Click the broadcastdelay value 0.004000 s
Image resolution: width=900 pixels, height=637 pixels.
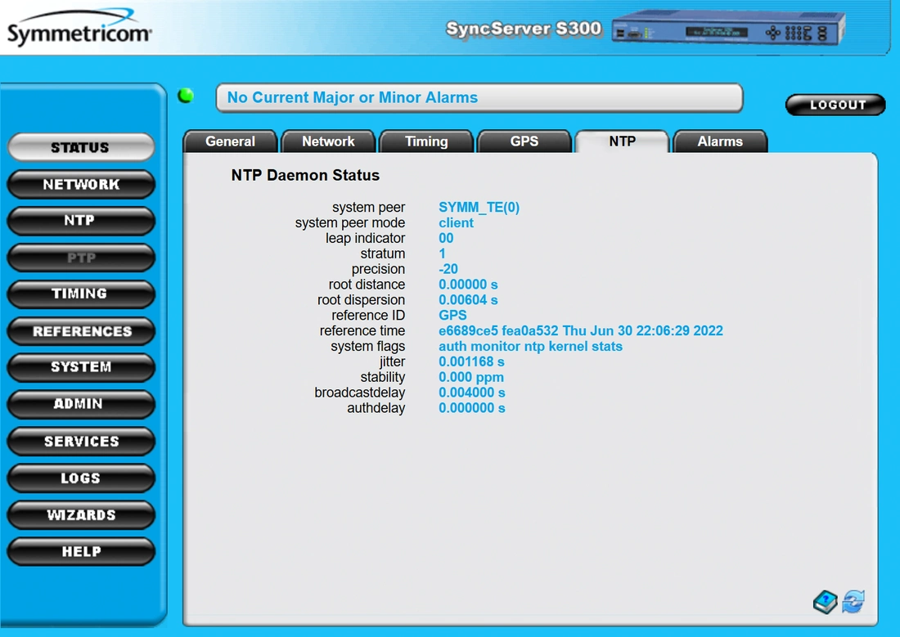click(472, 393)
